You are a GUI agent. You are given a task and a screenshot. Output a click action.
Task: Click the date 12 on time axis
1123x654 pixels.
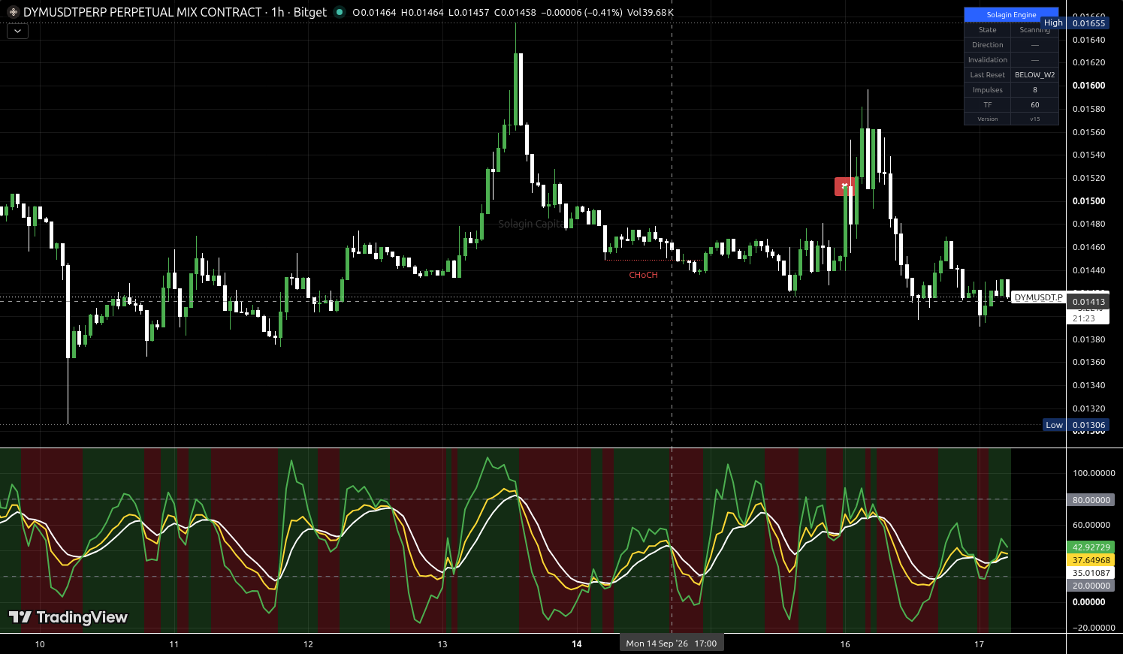coord(308,644)
